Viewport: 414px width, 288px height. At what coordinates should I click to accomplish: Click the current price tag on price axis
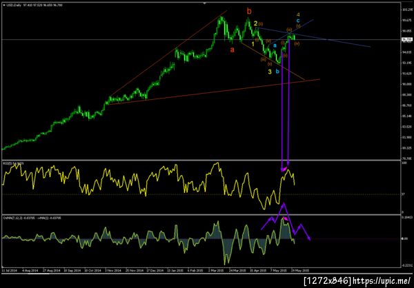coord(407,39)
